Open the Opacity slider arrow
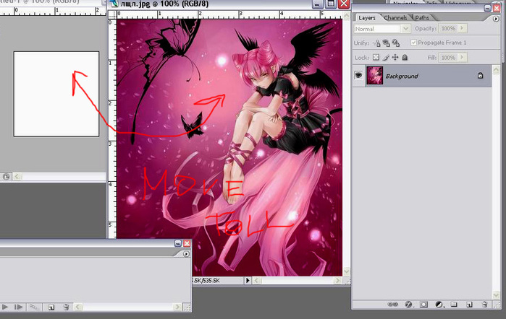The height and width of the screenshot is (319, 506). click(x=462, y=28)
